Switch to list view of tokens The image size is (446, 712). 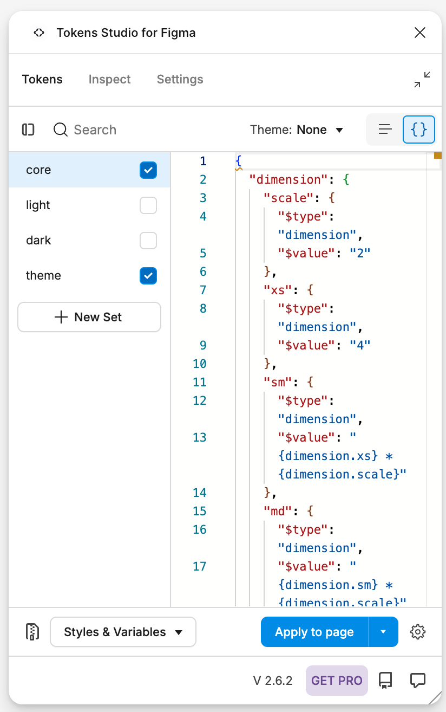pos(385,130)
